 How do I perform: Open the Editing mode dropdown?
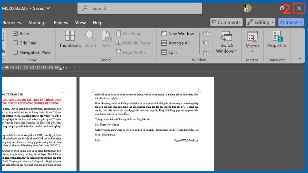point(260,22)
